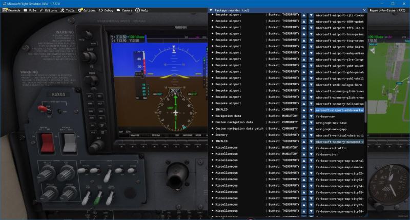Viewport: 410px width, 220px height.
Task: Open the Options menu
Action: click(87, 10)
